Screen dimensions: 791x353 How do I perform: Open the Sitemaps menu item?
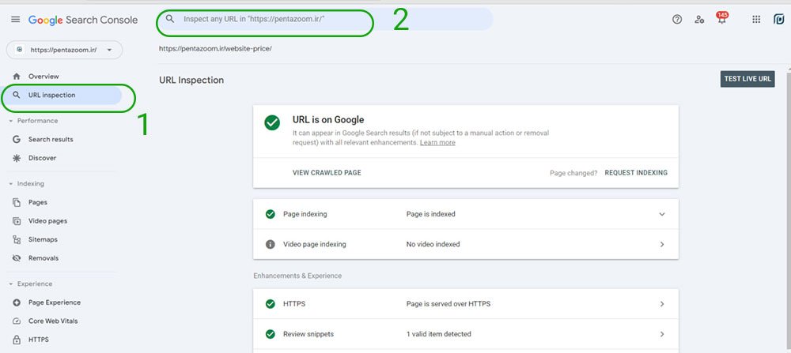(x=43, y=239)
